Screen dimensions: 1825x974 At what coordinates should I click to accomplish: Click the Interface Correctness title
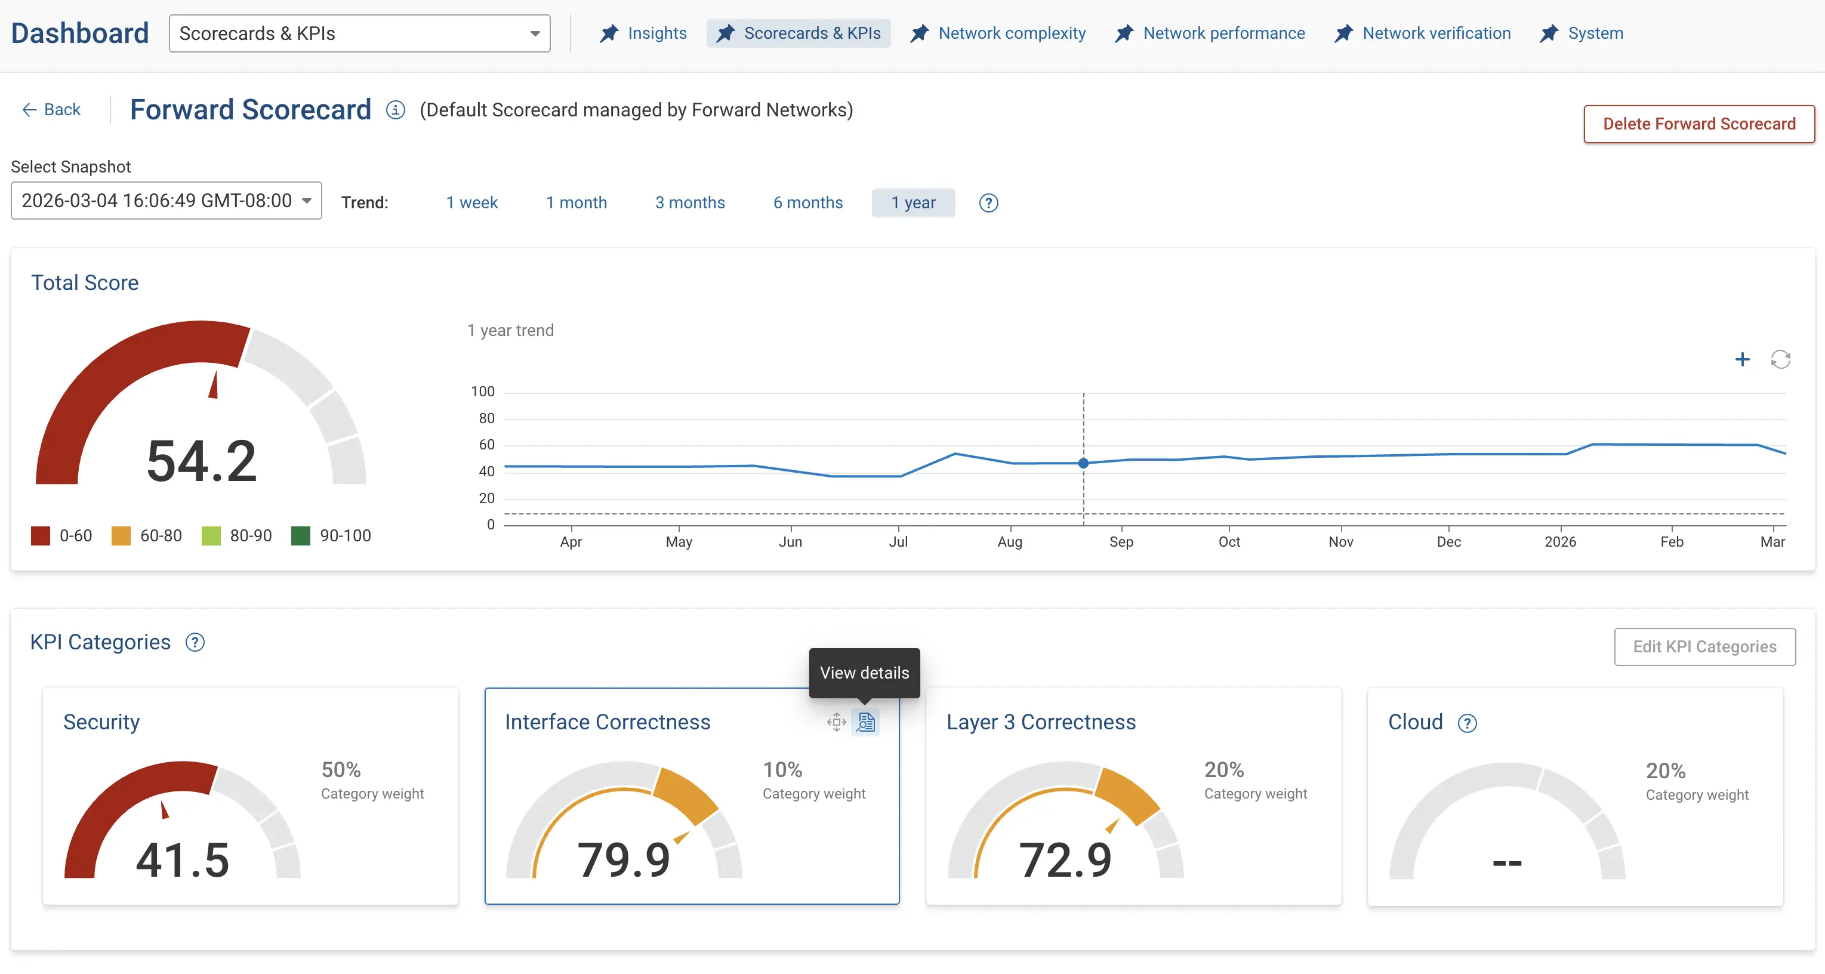pos(607,722)
